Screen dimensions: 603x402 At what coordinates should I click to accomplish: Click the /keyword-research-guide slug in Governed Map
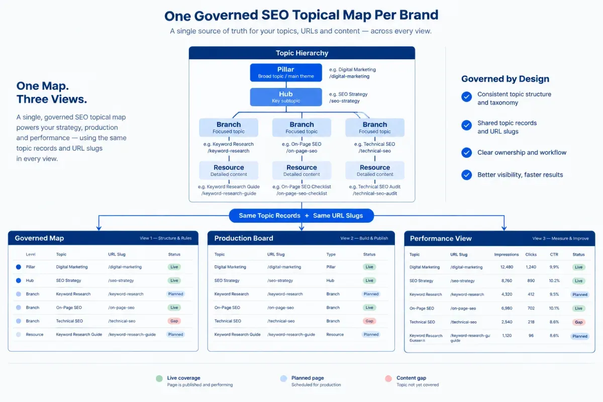[x=132, y=334]
